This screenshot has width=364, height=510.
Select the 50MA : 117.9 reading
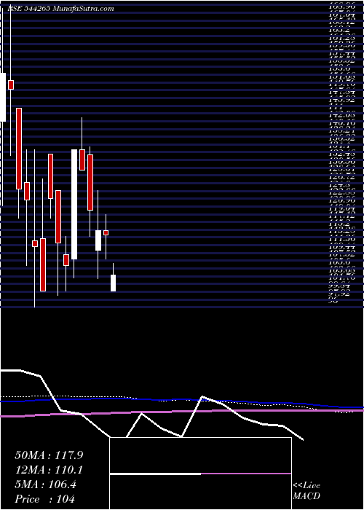point(49,455)
